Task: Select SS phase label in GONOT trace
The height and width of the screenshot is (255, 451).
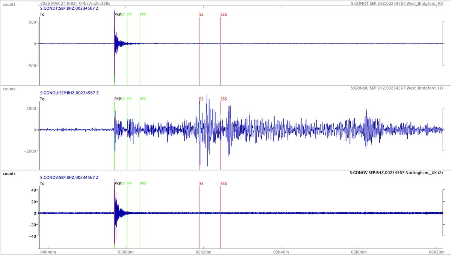Action: [201, 14]
